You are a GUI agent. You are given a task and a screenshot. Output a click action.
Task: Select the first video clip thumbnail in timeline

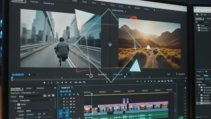pos(88,110)
